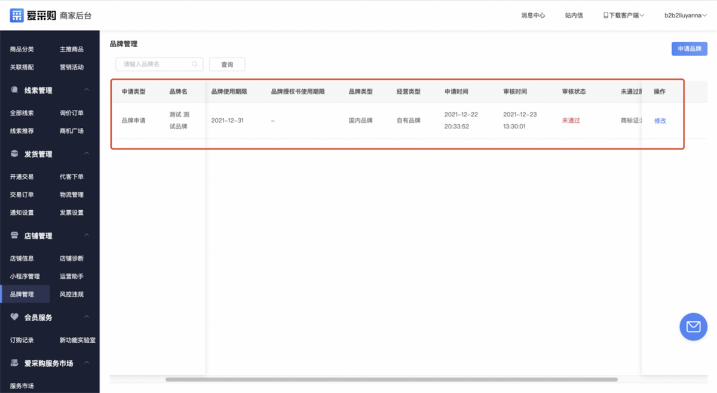Click the 查询 button

point(227,65)
